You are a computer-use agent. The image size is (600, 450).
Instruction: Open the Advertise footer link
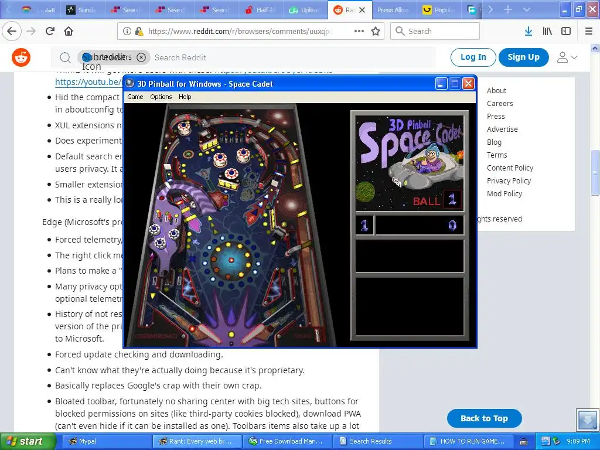[x=502, y=129]
